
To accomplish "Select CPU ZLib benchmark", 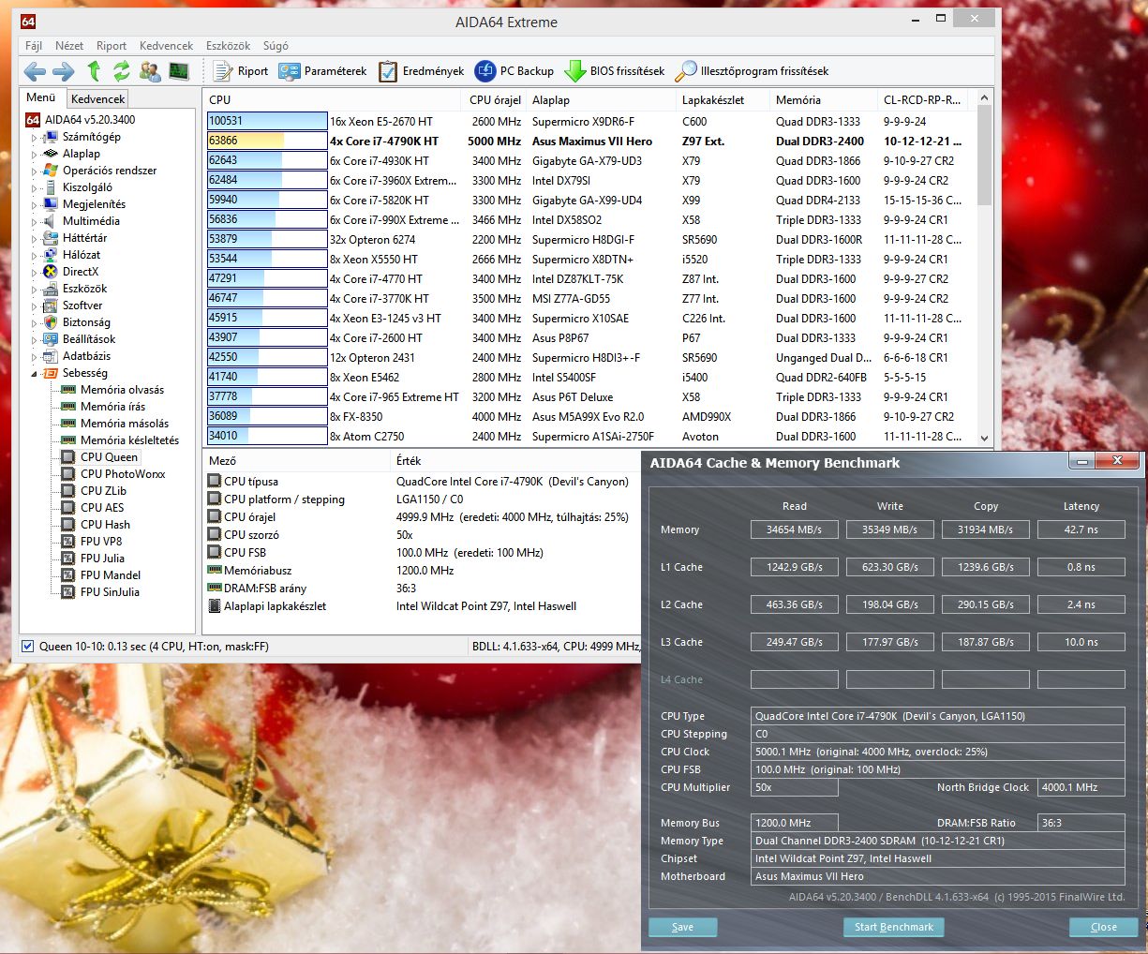I will tap(103, 491).
